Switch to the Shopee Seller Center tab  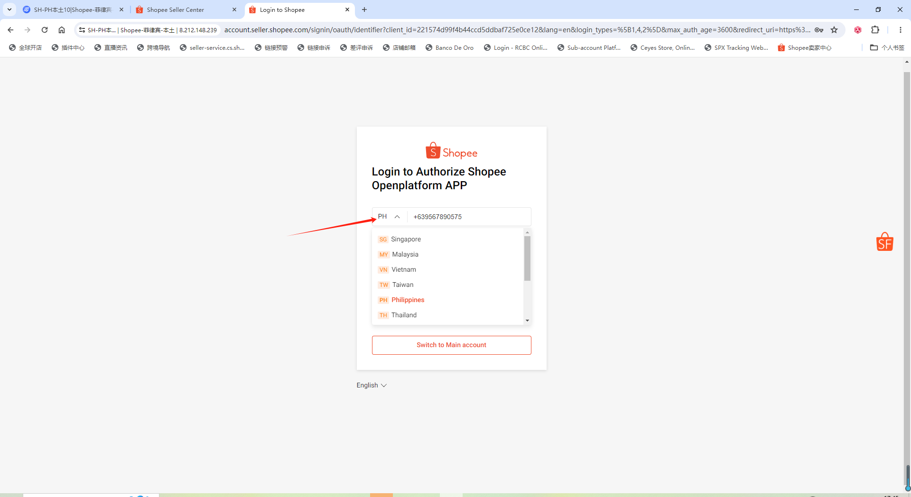(176, 9)
